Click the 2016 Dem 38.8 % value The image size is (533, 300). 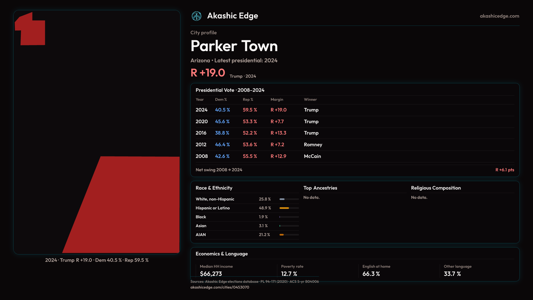[222, 133]
